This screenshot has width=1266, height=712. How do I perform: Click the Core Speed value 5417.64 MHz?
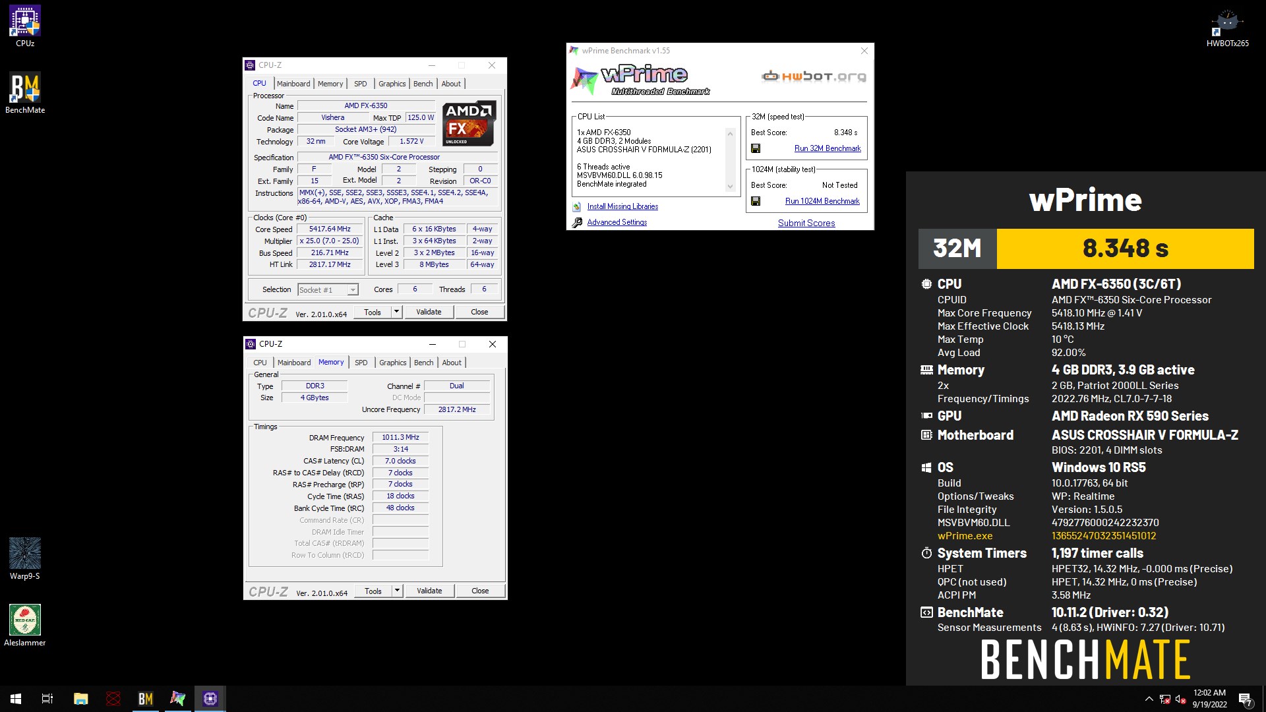[x=330, y=229]
